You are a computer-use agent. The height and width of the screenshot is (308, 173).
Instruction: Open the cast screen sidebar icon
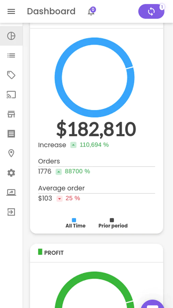11,95
